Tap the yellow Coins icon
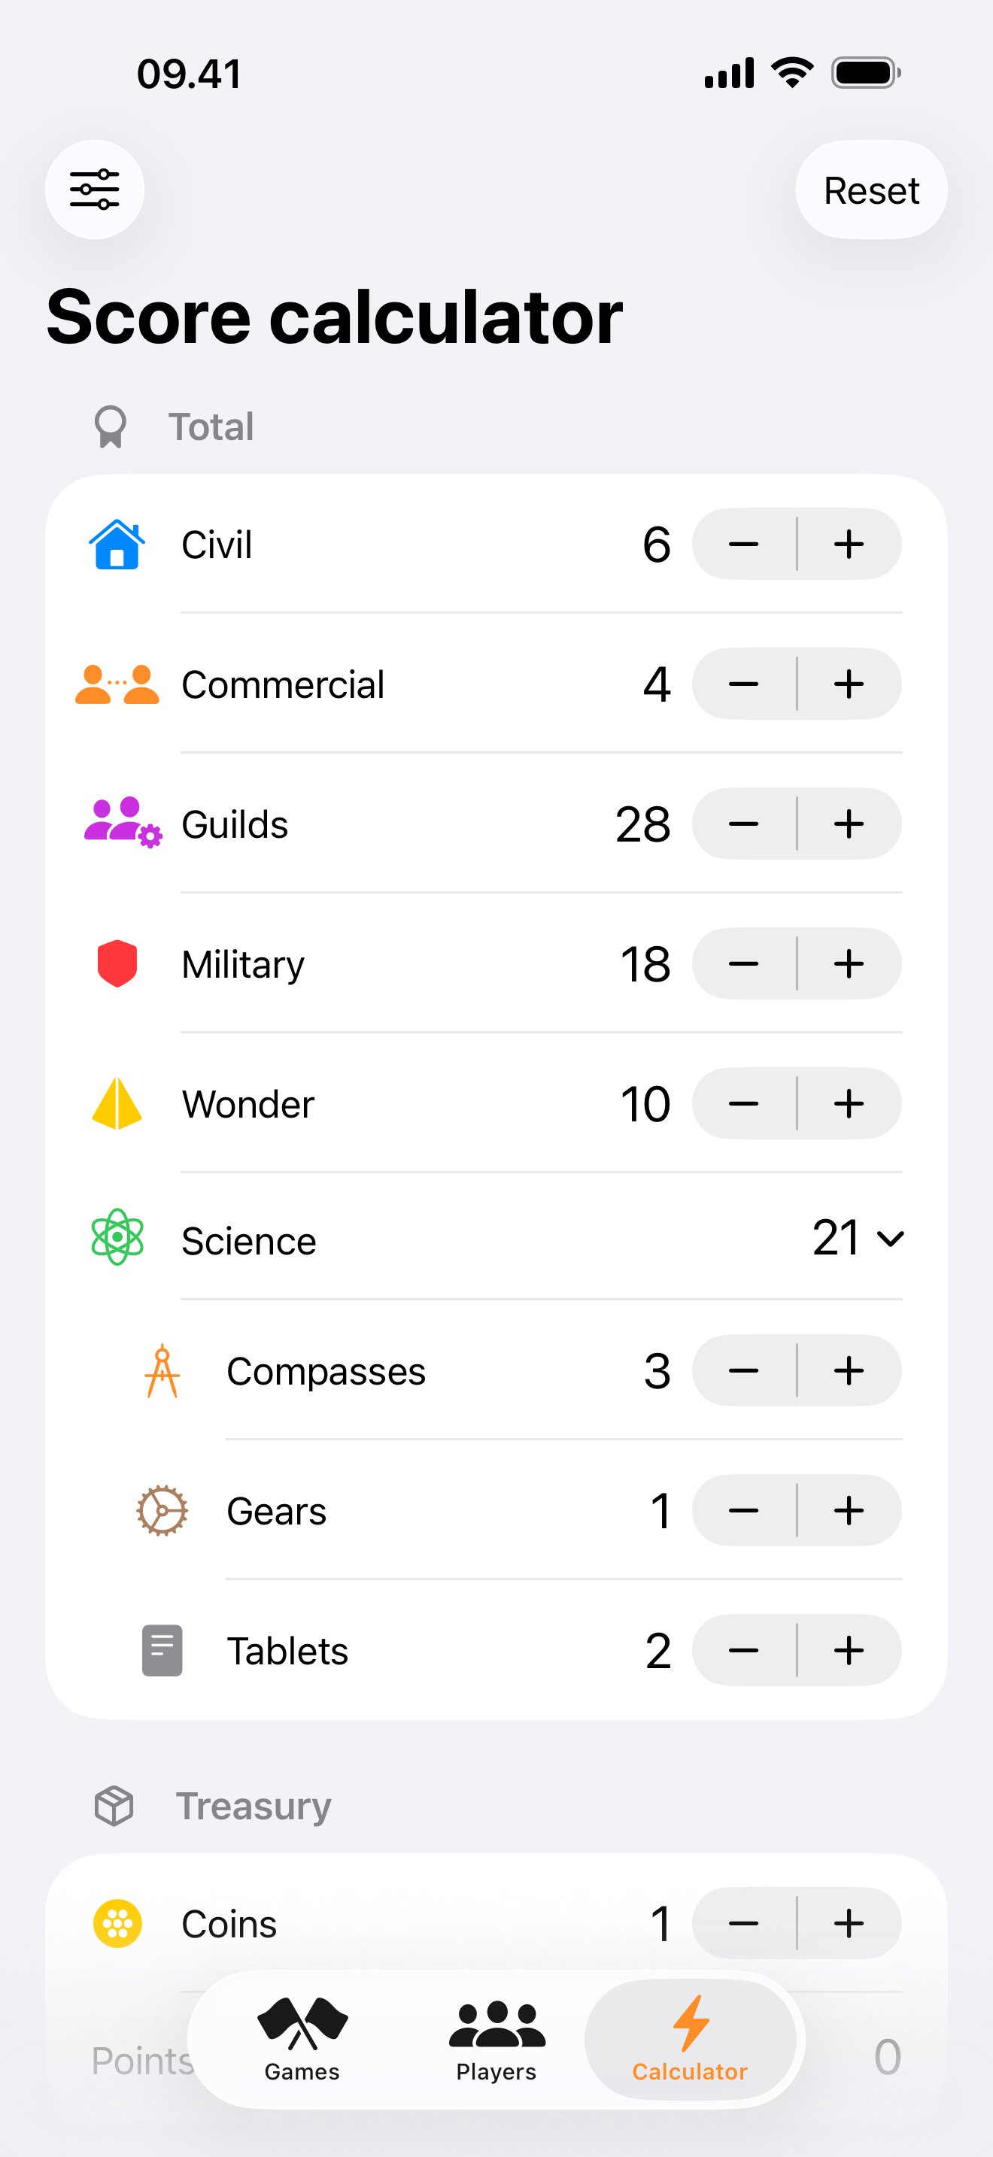Image resolution: width=993 pixels, height=2157 pixels. (x=117, y=1923)
